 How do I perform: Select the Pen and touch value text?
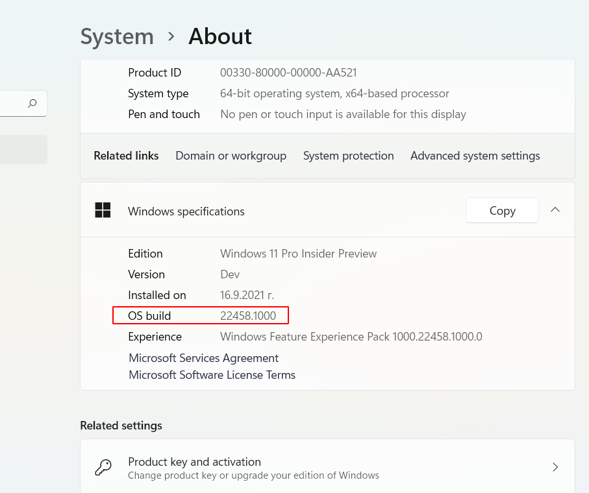click(344, 114)
